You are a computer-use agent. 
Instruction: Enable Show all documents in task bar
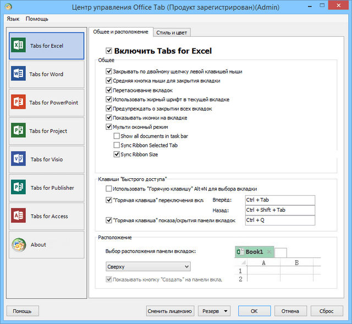(117, 136)
